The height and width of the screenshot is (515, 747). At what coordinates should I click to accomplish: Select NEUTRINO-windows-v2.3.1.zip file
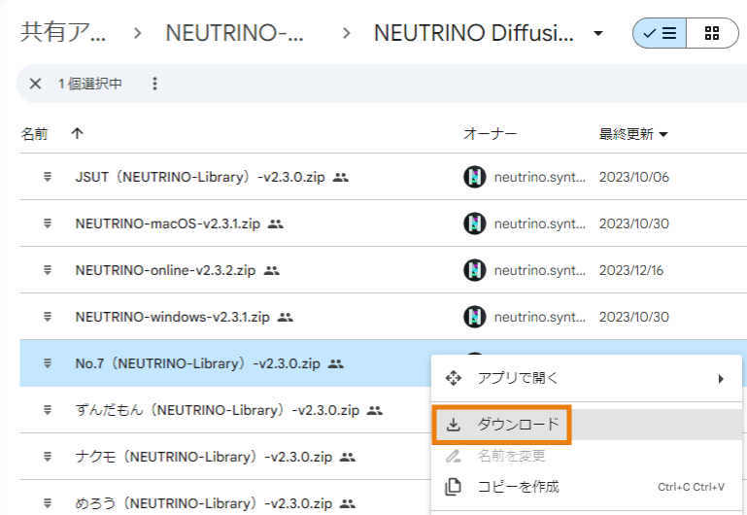[173, 318]
